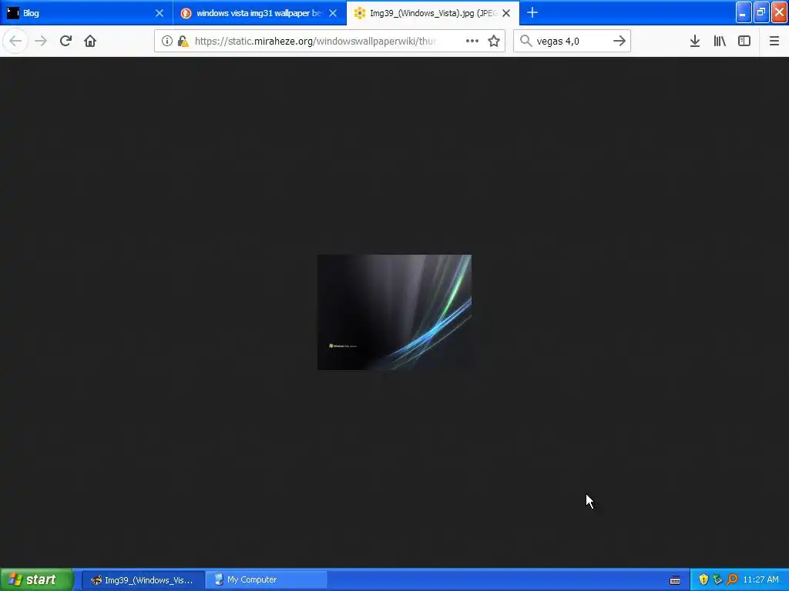Switch to the windows vista img31 wallpaper tab

[260, 12]
